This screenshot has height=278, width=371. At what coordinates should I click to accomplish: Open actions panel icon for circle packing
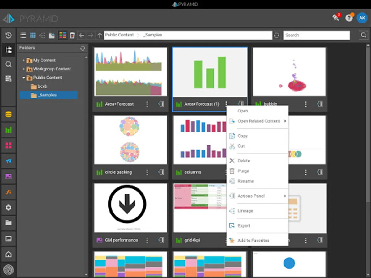(161, 172)
